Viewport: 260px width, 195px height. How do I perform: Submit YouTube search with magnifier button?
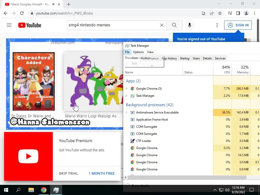(174, 25)
